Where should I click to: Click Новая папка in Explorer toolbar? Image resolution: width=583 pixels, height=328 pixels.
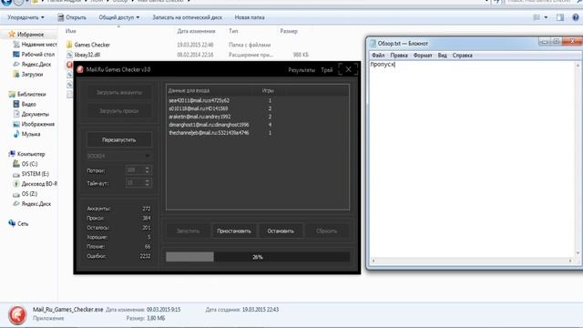[x=250, y=17]
